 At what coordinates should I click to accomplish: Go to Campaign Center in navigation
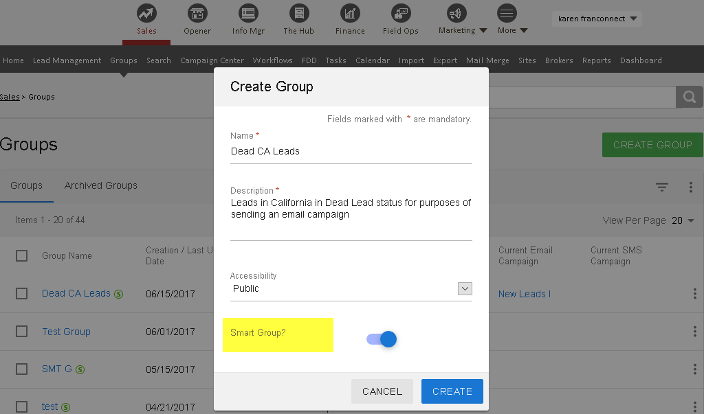(212, 60)
